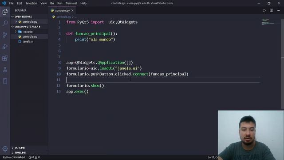Click the EXPLORER panel title

tap(20, 11)
